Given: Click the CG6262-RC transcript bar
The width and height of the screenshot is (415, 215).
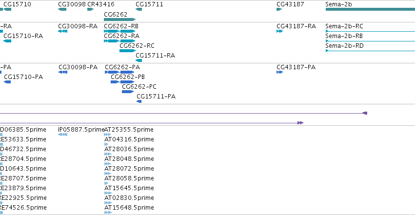Looking at the screenshot, I should point(128,51).
